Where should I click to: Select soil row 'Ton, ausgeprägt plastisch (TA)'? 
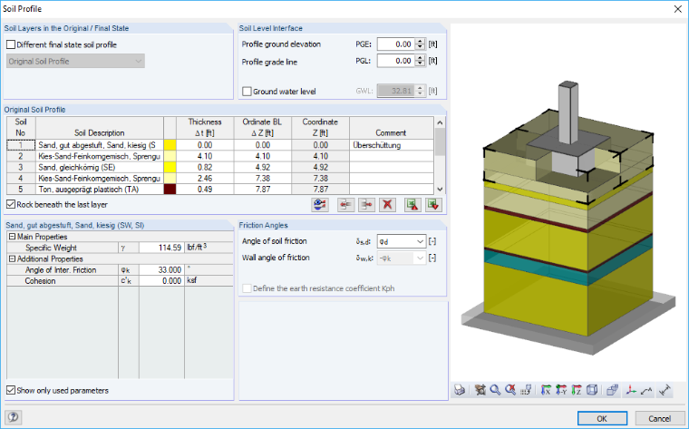pos(100,189)
